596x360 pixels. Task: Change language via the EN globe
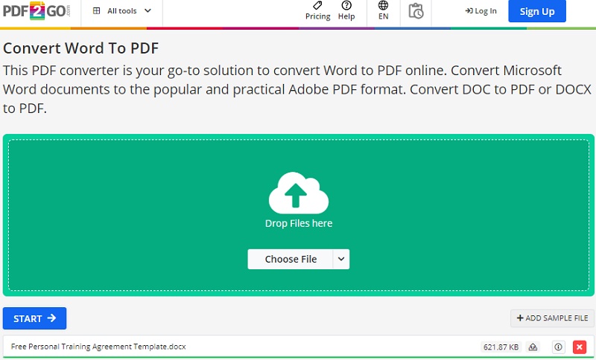pyautogui.click(x=383, y=11)
